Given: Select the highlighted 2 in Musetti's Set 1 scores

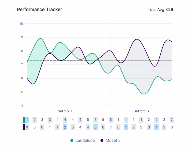Looking at the screenshot, I should click(x=65, y=127).
